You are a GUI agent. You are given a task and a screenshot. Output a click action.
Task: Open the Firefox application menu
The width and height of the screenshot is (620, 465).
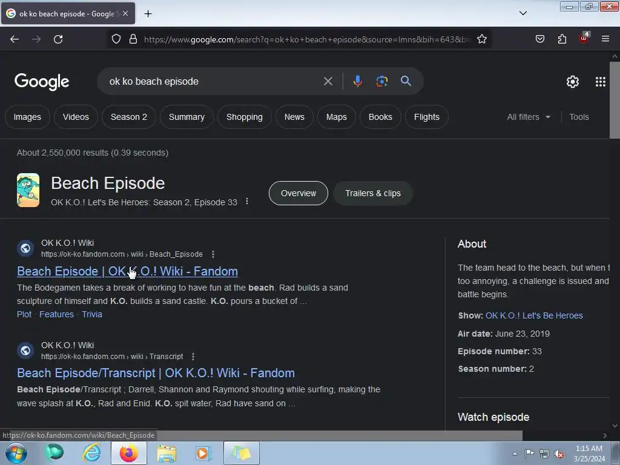tap(605, 39)
